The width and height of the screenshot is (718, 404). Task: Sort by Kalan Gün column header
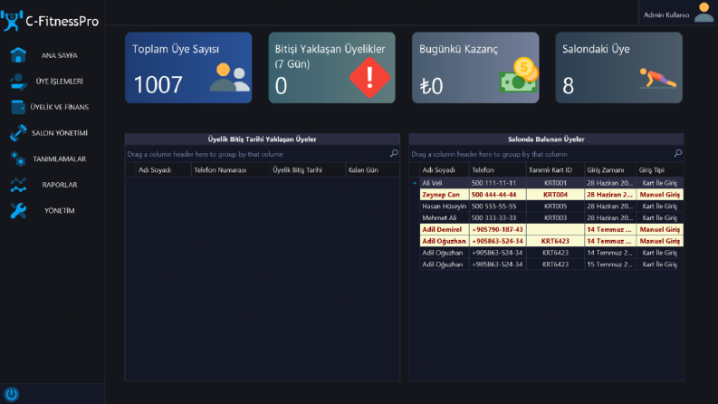(372, 170)
